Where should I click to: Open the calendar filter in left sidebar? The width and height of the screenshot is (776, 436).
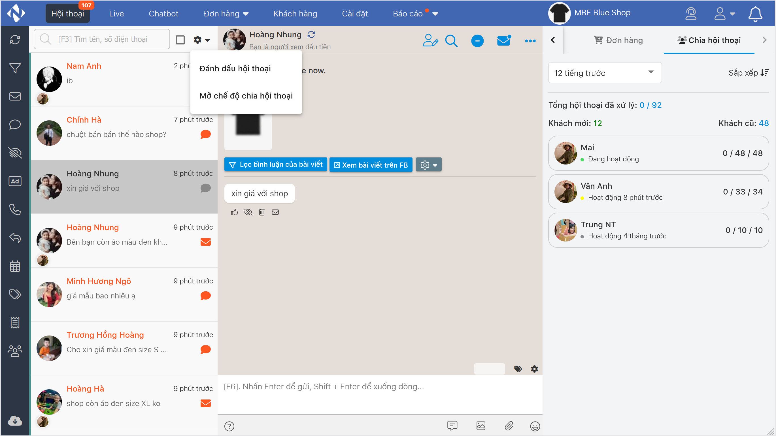15,266
